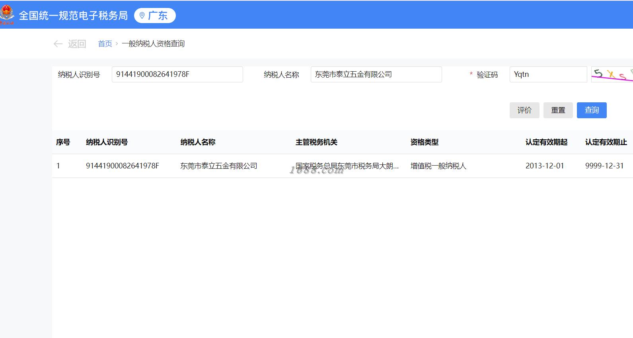The width and height of the screenshot is (633, 338).
Task: Click the location pin icon beside 广东
Action: click(x=142, y=16)
